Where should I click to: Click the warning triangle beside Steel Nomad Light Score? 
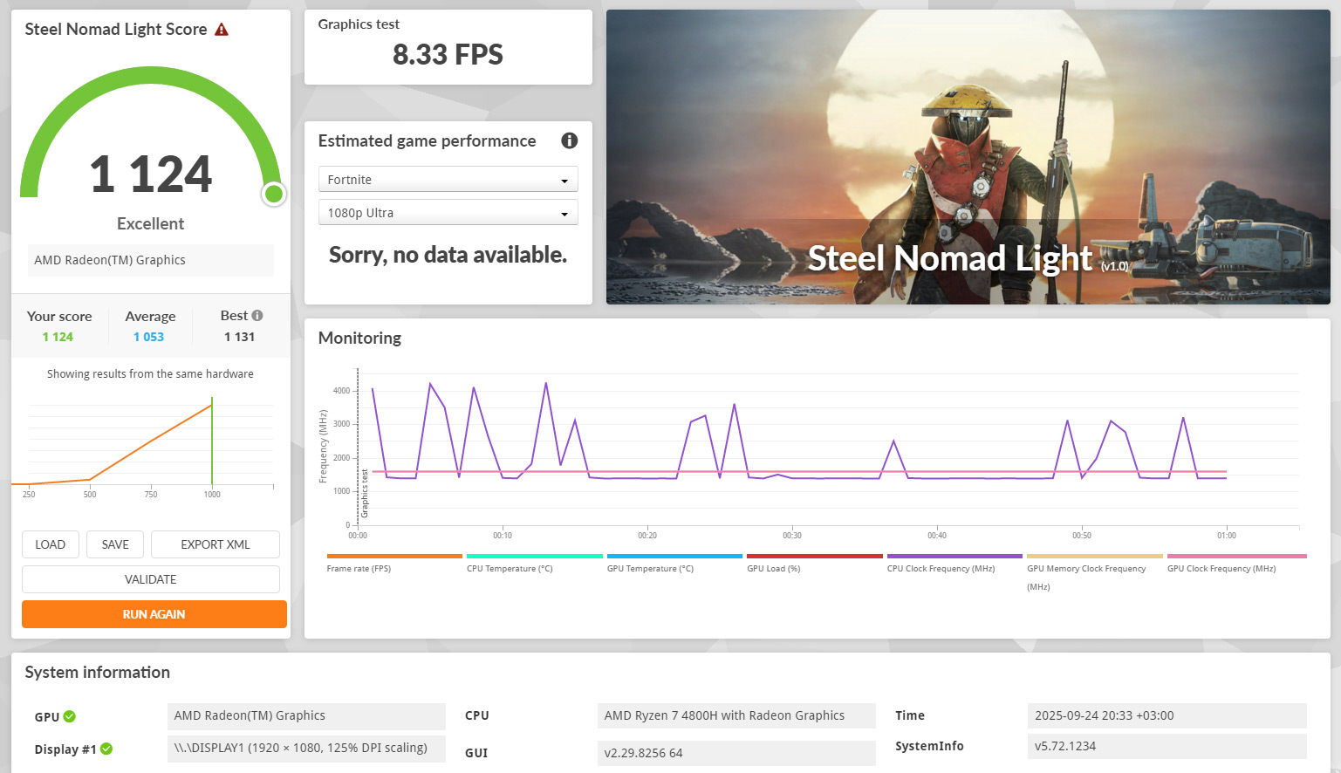click(222, 30)
